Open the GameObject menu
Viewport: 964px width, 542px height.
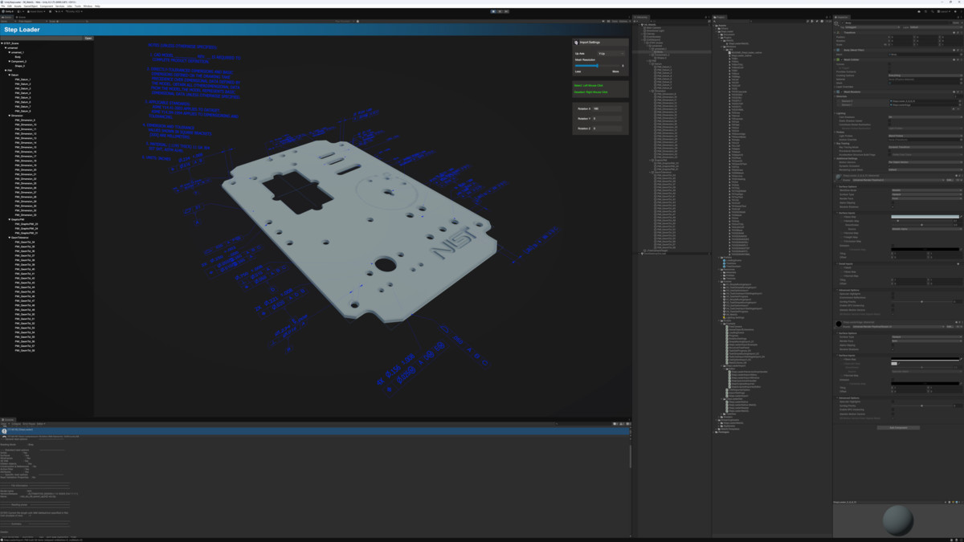pos(30,6)
